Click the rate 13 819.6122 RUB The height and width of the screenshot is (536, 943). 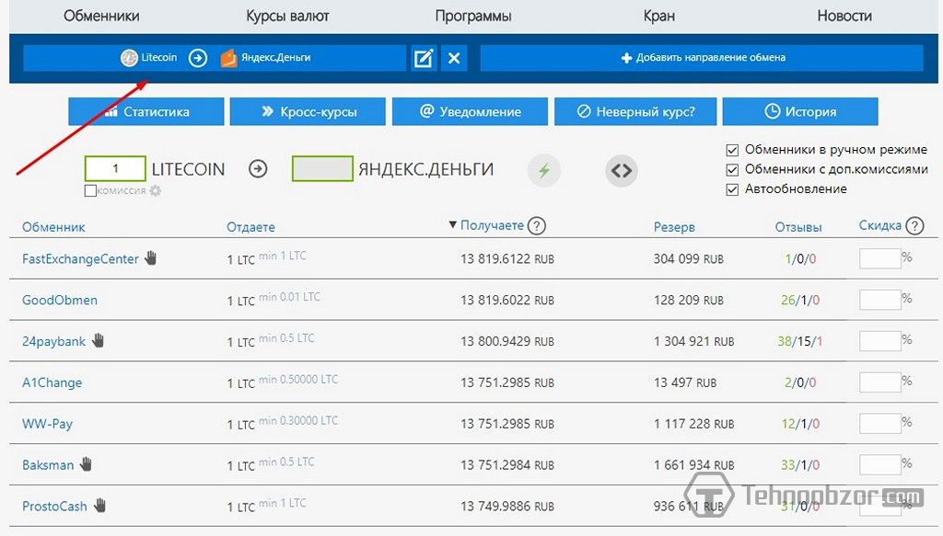[507, 259]
